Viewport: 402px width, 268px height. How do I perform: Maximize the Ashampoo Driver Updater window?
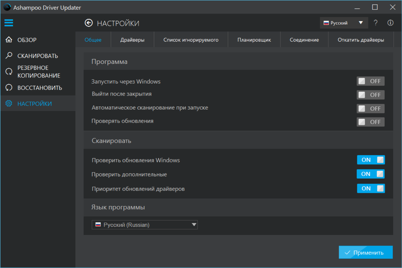(x=375, y=7)
